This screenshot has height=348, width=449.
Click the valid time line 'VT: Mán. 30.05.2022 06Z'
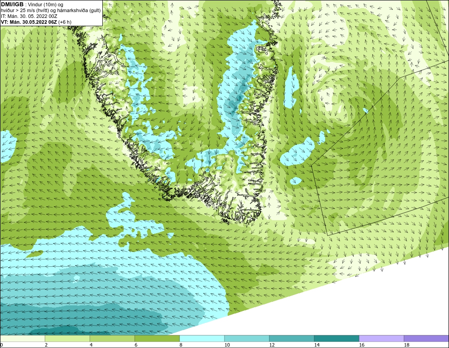pos(29,22)
